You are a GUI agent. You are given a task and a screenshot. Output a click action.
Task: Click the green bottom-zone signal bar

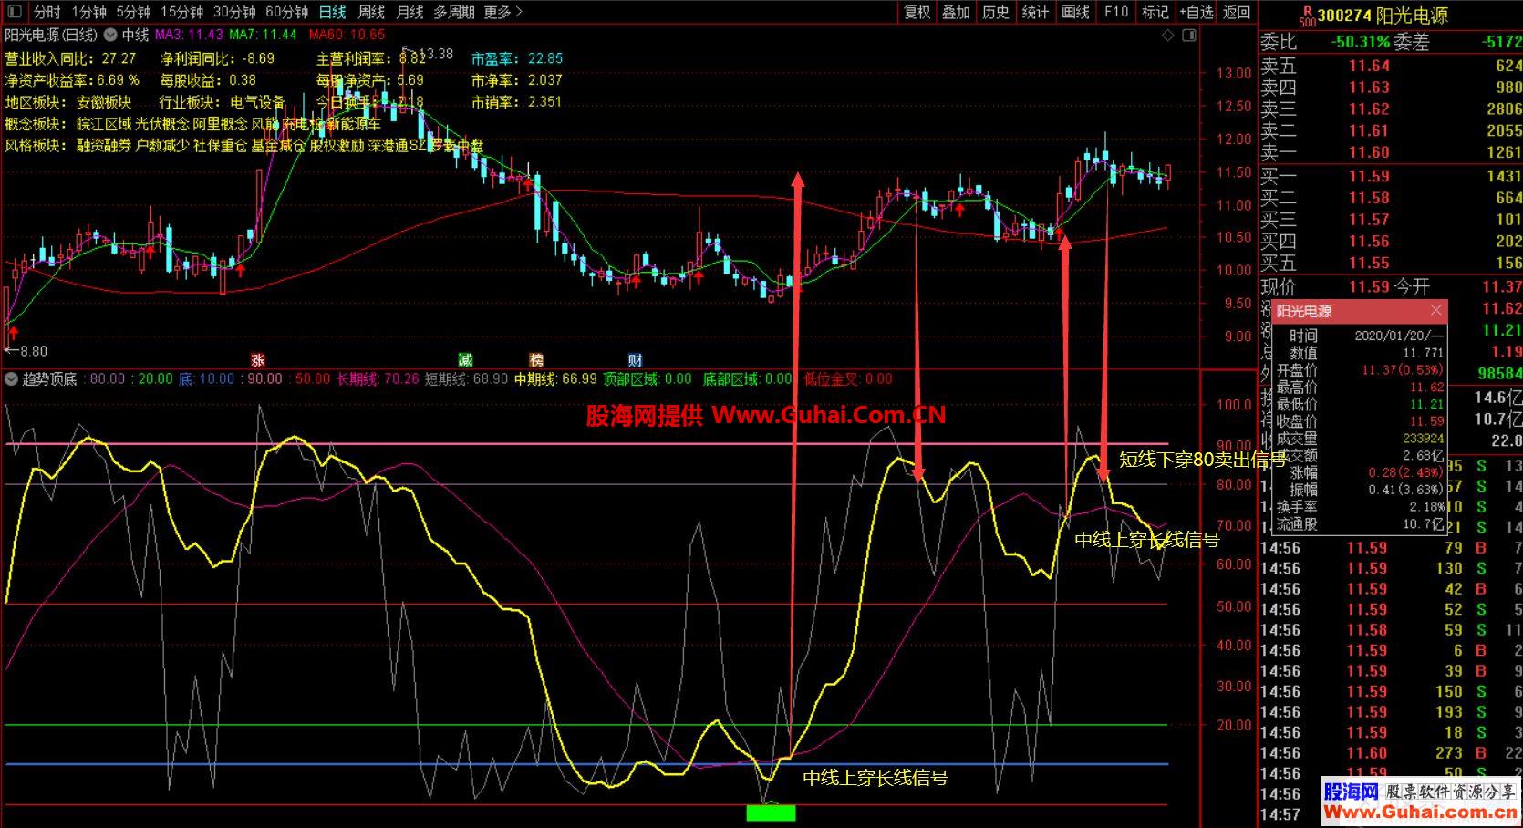[x=771, y=812]
